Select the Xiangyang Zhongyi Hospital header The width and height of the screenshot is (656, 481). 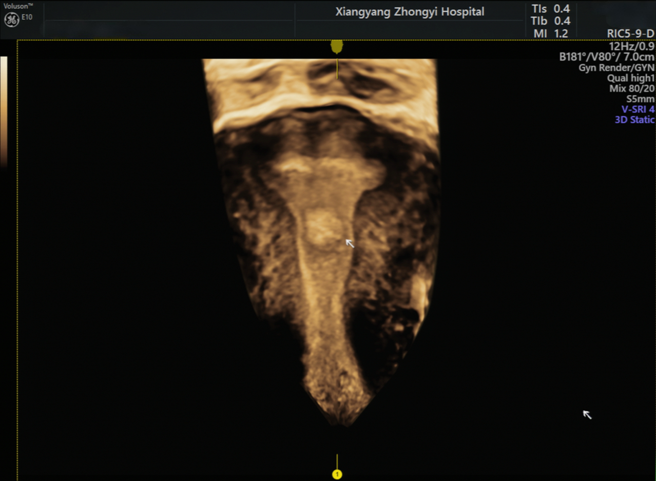pos(410,12)
